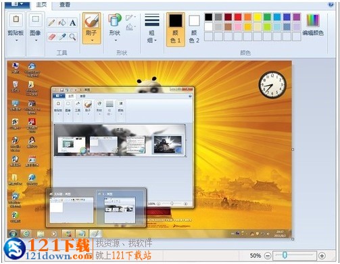Select the Pencil tool
This screenshot has width=340, height=264.
[x=51, y=23]
